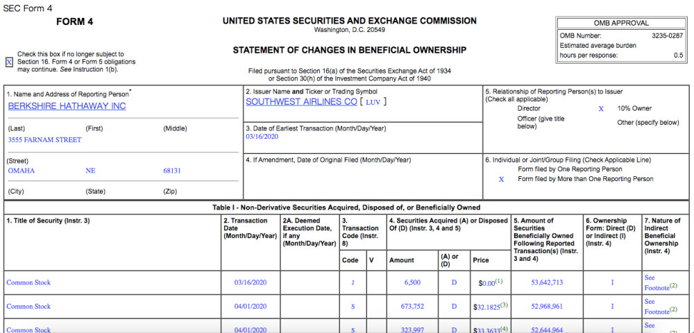Click the 04/01/2020 date in second row
The width and height of the screenshot is (694, 333).
(x=251, y=306)
